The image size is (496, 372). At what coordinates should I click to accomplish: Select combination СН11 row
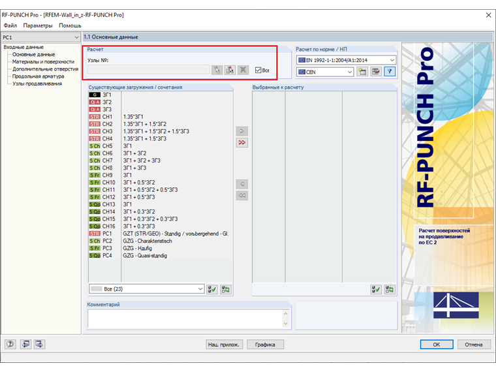(x=161, y=190)
